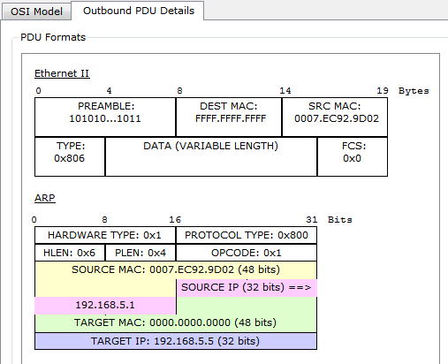The height and width of the screenshot is (364, 448).
Task: Select the HLEN 0x6 cell
Action: click(x=70, y=253)
